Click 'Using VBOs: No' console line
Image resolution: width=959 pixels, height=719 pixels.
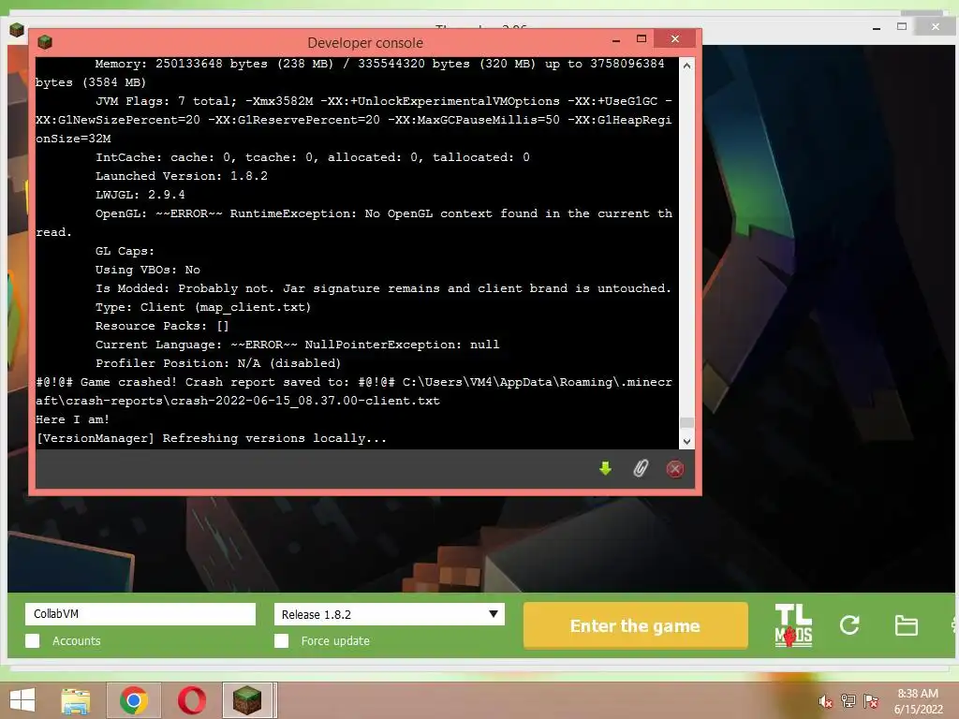tap(147, 270)
